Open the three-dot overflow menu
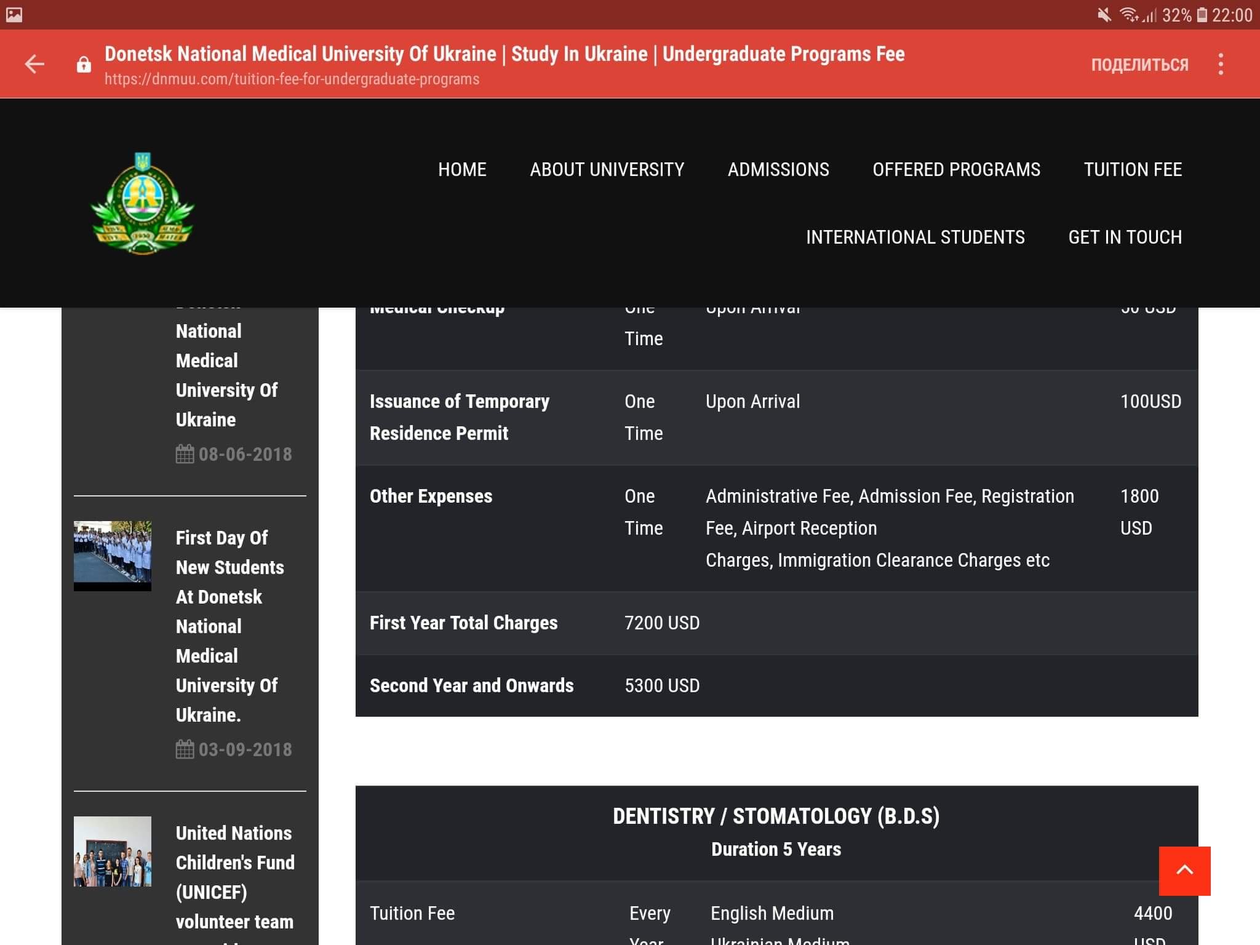 click(1221, 64)
